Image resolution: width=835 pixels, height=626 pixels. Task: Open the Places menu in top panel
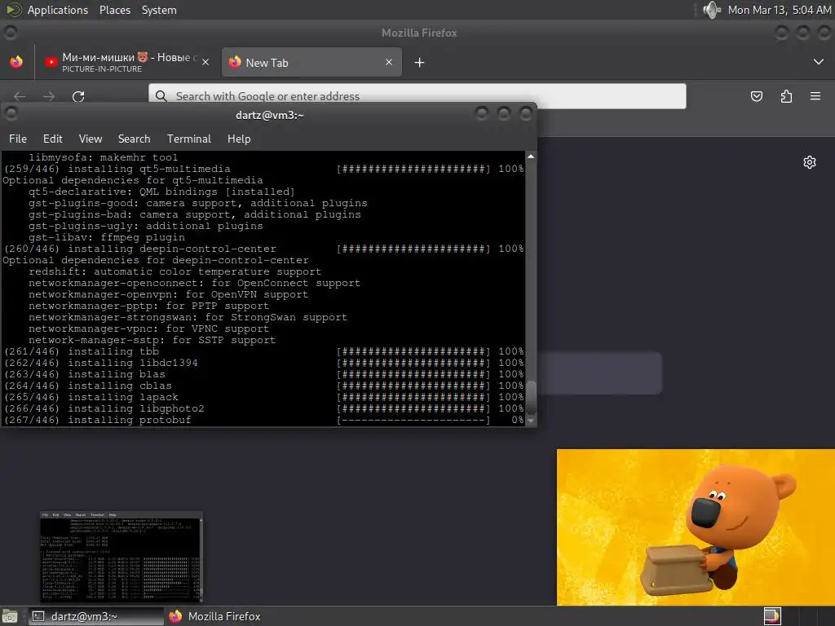(x=114, y=10)
